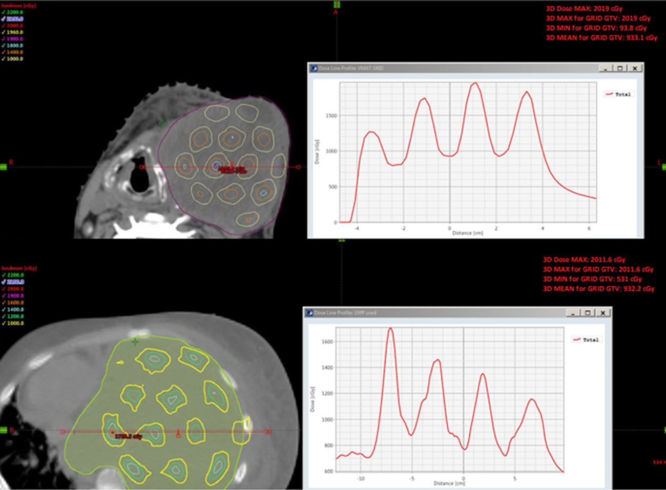Close the 10fff used dose profile window
Viewport: 666px width, 490px height.
click(603, 312)
